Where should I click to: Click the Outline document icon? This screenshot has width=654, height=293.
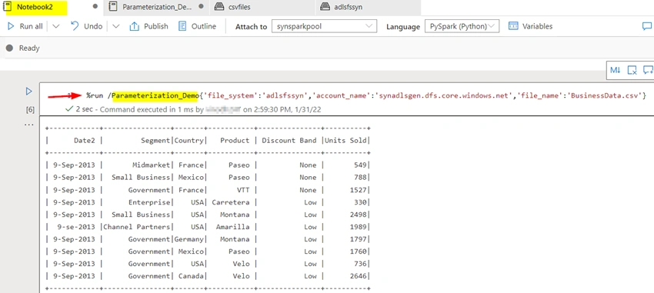(182, 26)
